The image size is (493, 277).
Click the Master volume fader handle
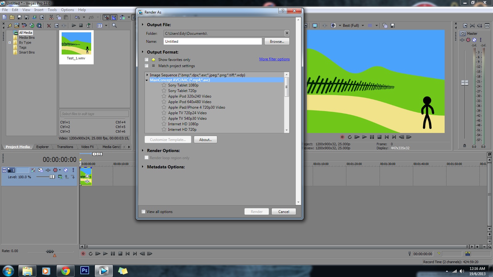pyautogui.click(x=465, y=82)
